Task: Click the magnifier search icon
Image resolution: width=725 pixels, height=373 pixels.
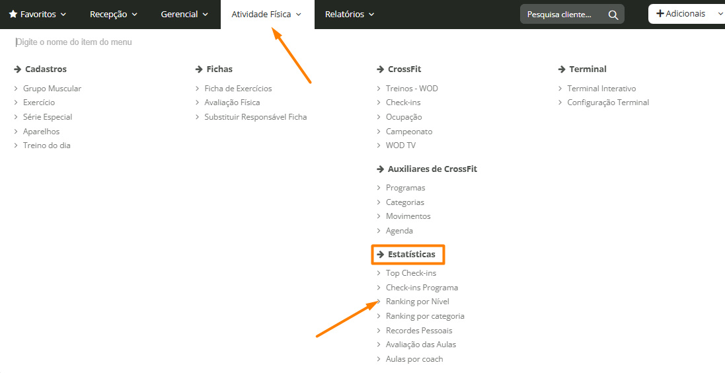Action: pyautogui.click(x=613, y=15)
